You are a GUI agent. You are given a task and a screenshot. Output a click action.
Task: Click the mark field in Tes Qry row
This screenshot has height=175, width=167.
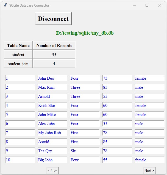[x=117, y=151]
